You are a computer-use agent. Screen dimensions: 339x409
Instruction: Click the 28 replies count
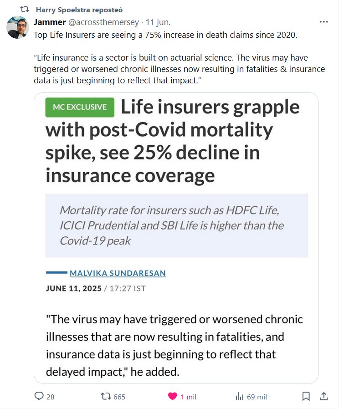pyautogui.click(x=50, y=397)
